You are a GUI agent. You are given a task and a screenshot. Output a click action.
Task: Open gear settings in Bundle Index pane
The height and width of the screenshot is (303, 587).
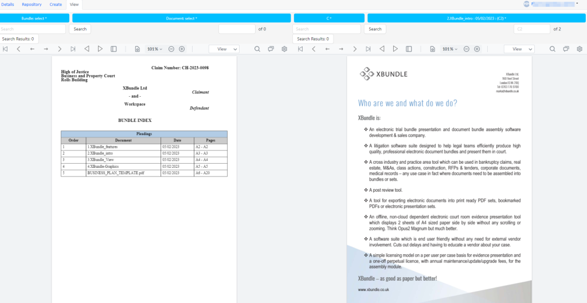(284, 49)
